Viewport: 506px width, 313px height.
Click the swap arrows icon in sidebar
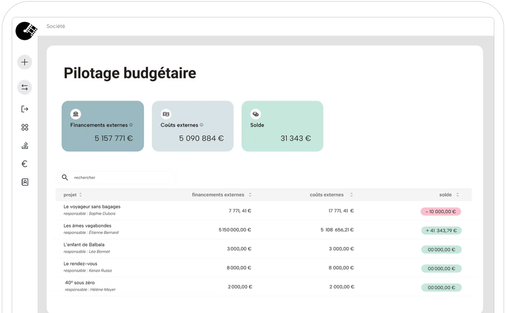(x=25, y=87)
